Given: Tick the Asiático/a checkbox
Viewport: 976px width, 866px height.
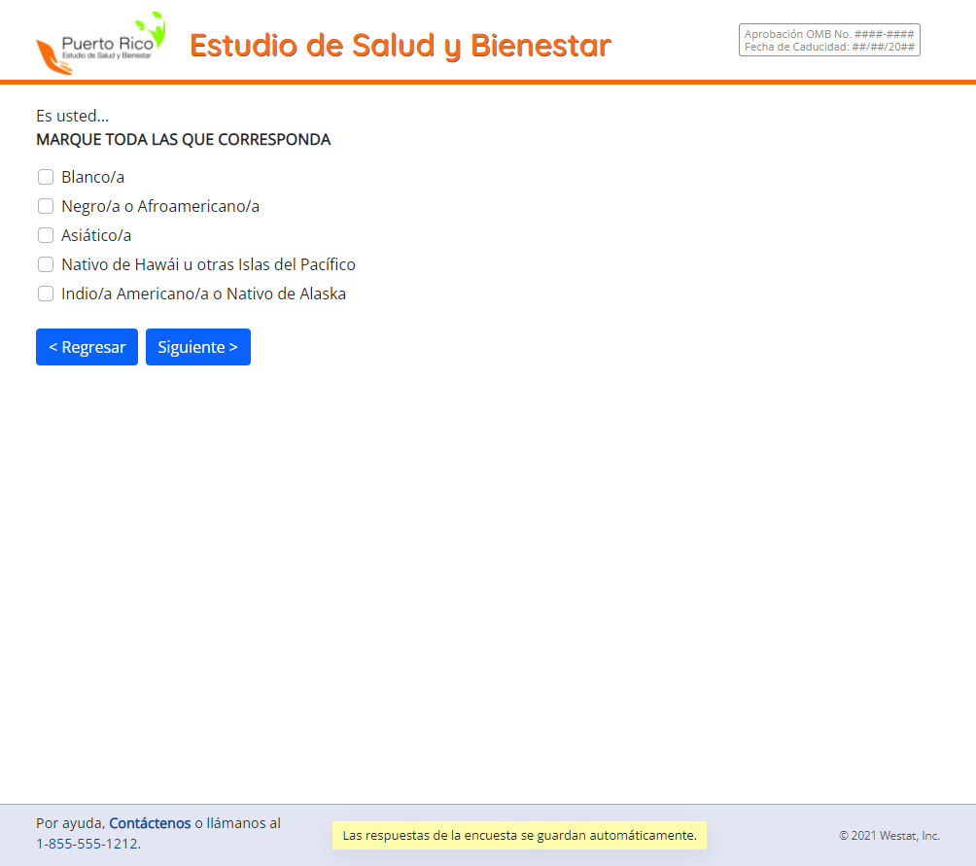Looking at the screenshot, I should point(46,235).
